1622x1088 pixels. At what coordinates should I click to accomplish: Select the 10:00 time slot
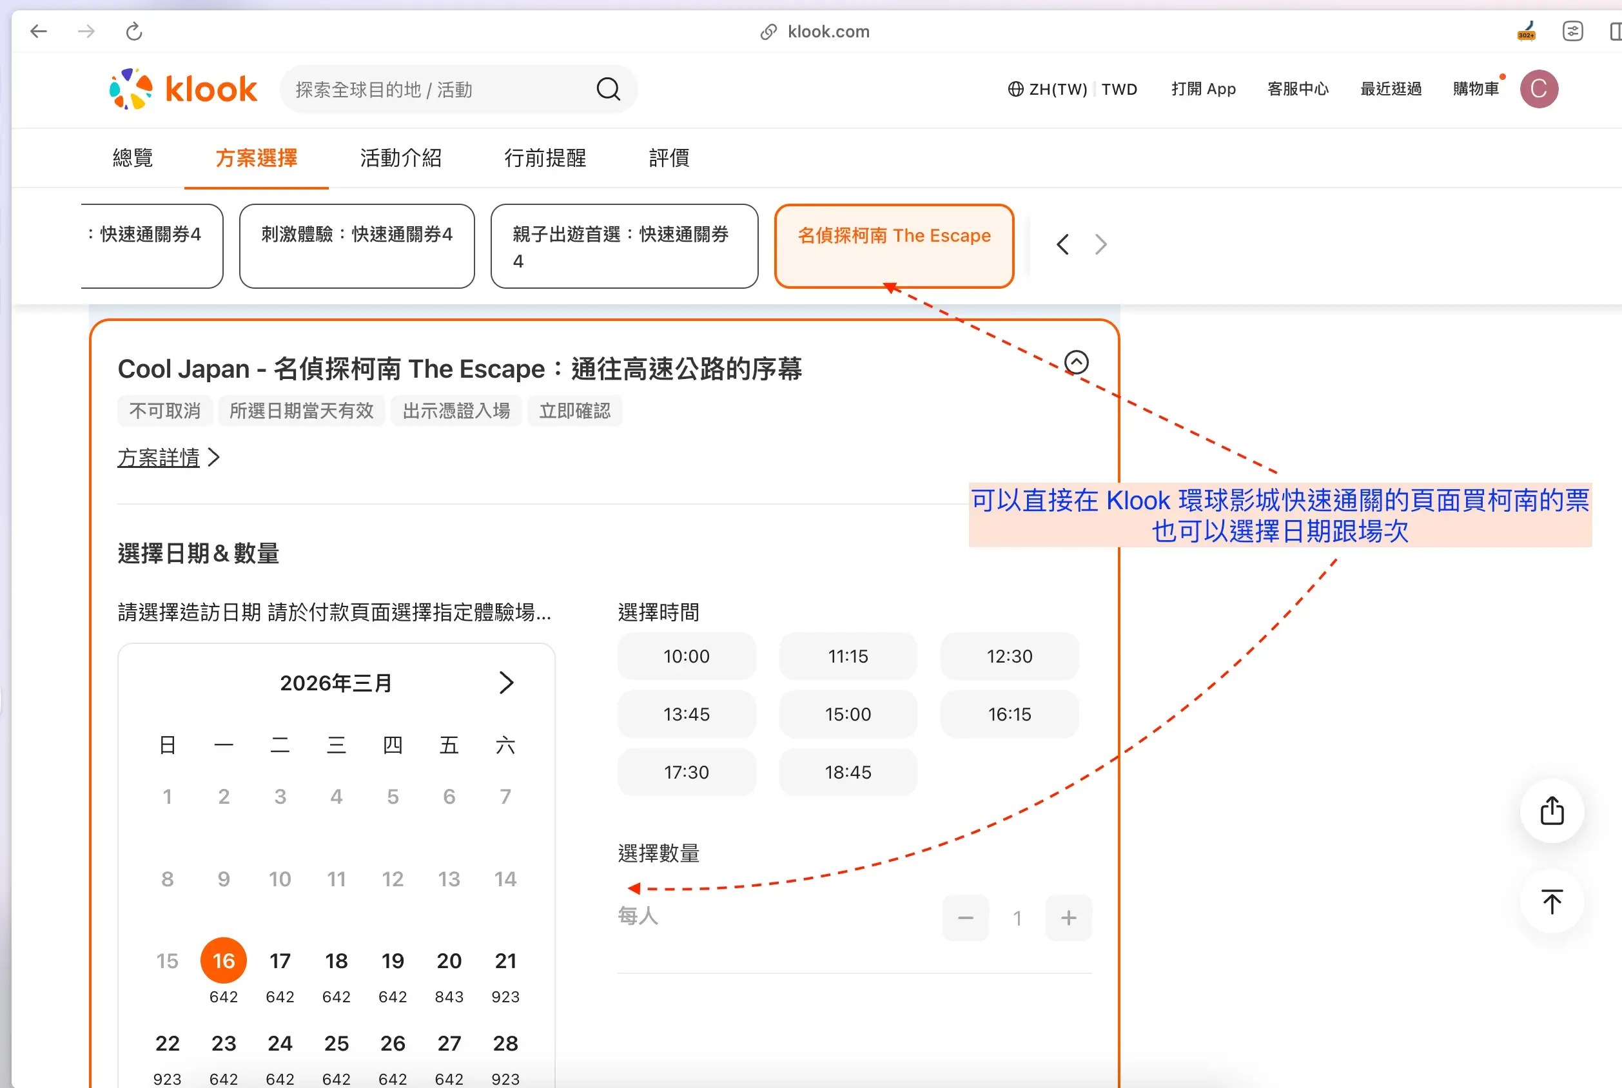click(x=686, y=656)
